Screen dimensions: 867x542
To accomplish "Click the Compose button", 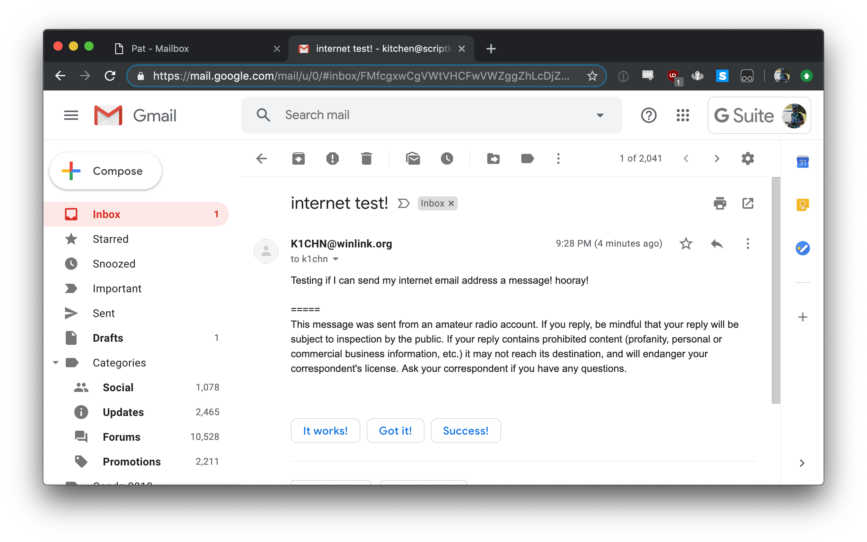I will (106, 171).
